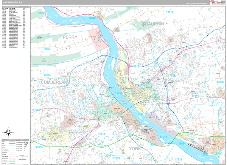
Task: Select ZIP code label 17110
Action: (x=136, y=66)
